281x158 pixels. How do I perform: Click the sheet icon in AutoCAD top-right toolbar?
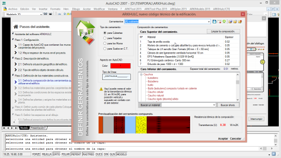[x=274, y=14]
